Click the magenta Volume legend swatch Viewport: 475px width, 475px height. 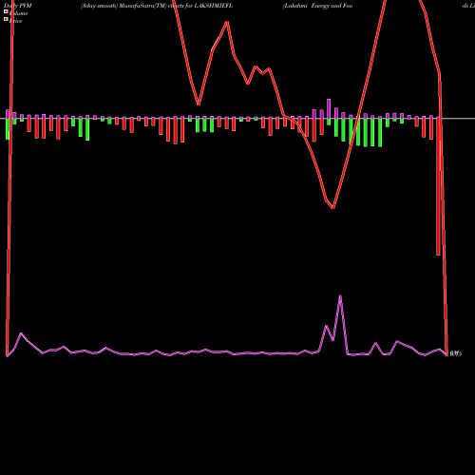6,11
